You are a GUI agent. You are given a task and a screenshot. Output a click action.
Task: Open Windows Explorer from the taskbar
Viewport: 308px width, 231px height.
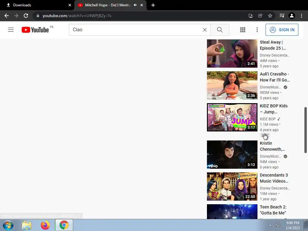[27, 225]
